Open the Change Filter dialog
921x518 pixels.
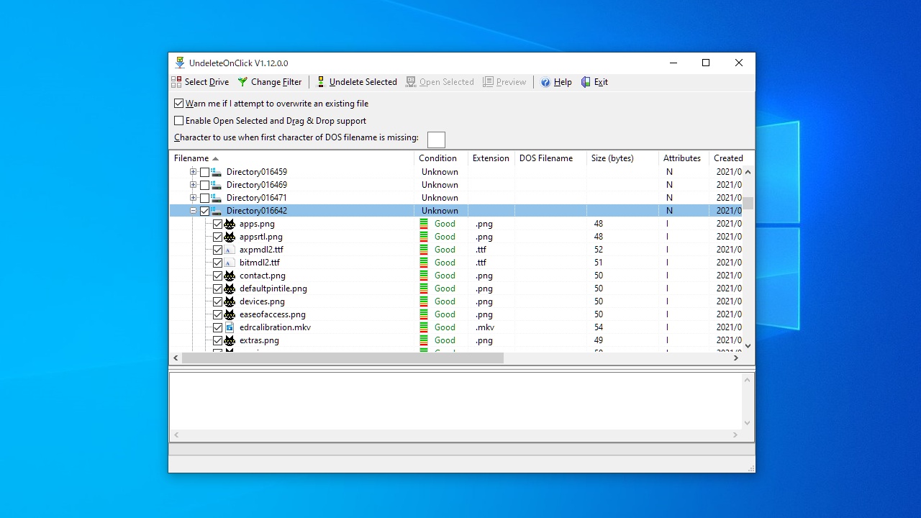(x=276, y=82)
